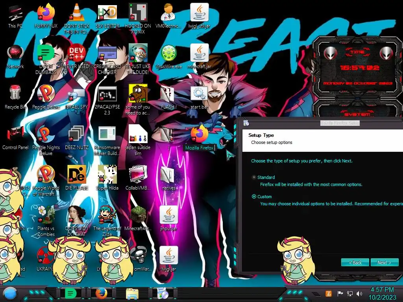
Task: Switch to the setup installer on the taskbar
Action: pyautogui.click(x=163, y=294)
